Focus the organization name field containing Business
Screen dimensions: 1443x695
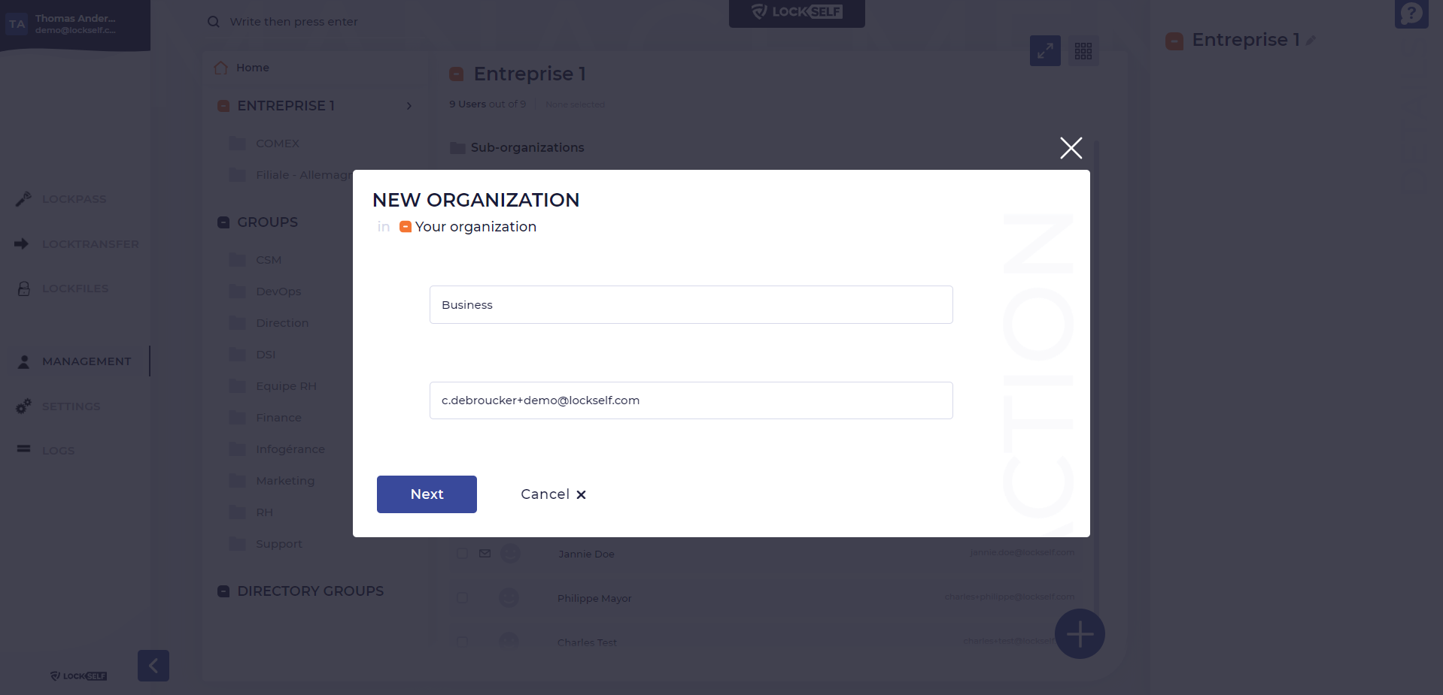point(691,305)
